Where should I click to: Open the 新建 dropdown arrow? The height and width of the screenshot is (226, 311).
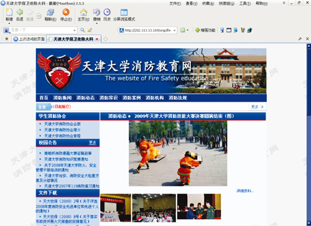9,24
